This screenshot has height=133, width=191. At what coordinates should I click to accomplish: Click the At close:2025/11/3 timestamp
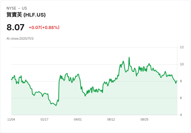[20, 39]
